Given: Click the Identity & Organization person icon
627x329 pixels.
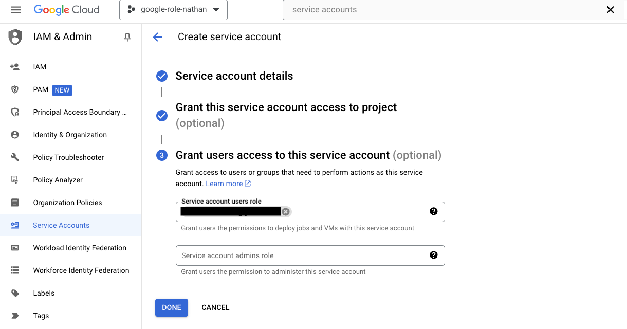Looking at the screenshot, I should click(x=15, y=135).
